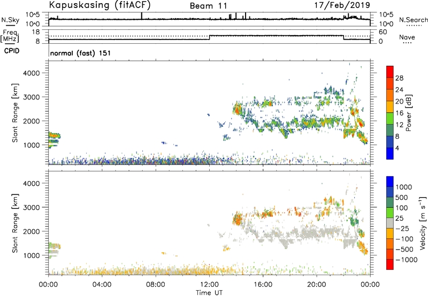Click the "N.Search" legend label
This screenshot has height=296, width=428.
[x=413, y=20]
